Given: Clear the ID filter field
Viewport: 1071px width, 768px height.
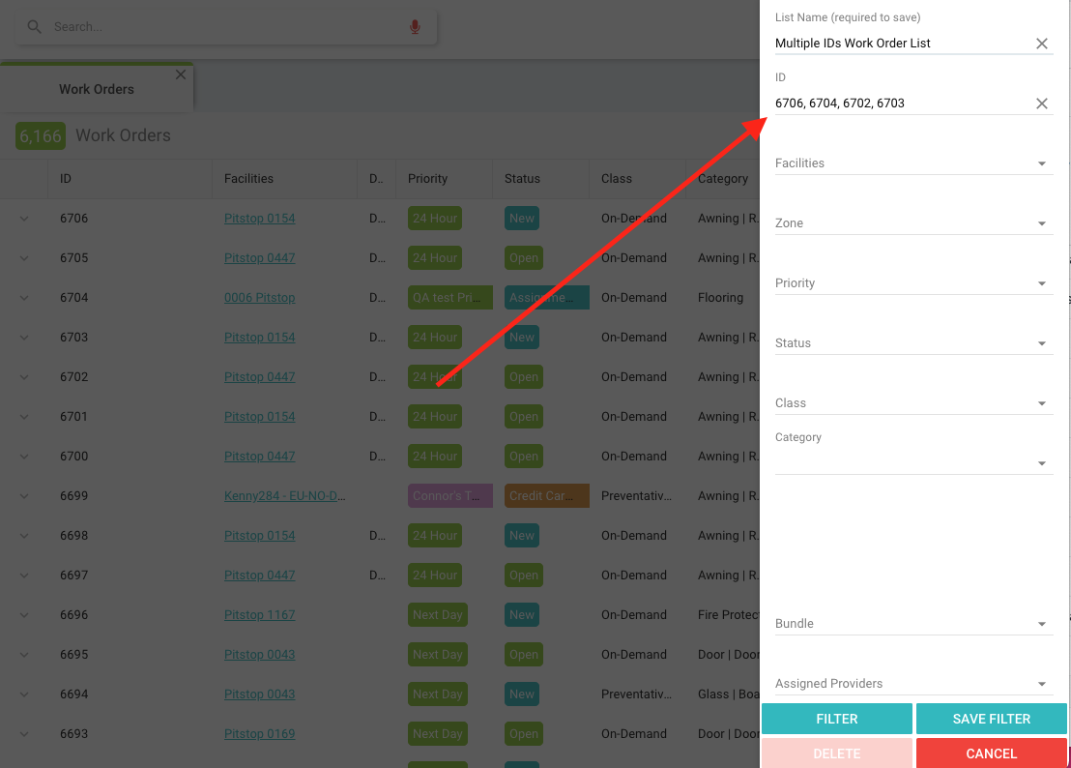Looking at the screenshot, I should pyautogui.click(x=1041, y=103).
